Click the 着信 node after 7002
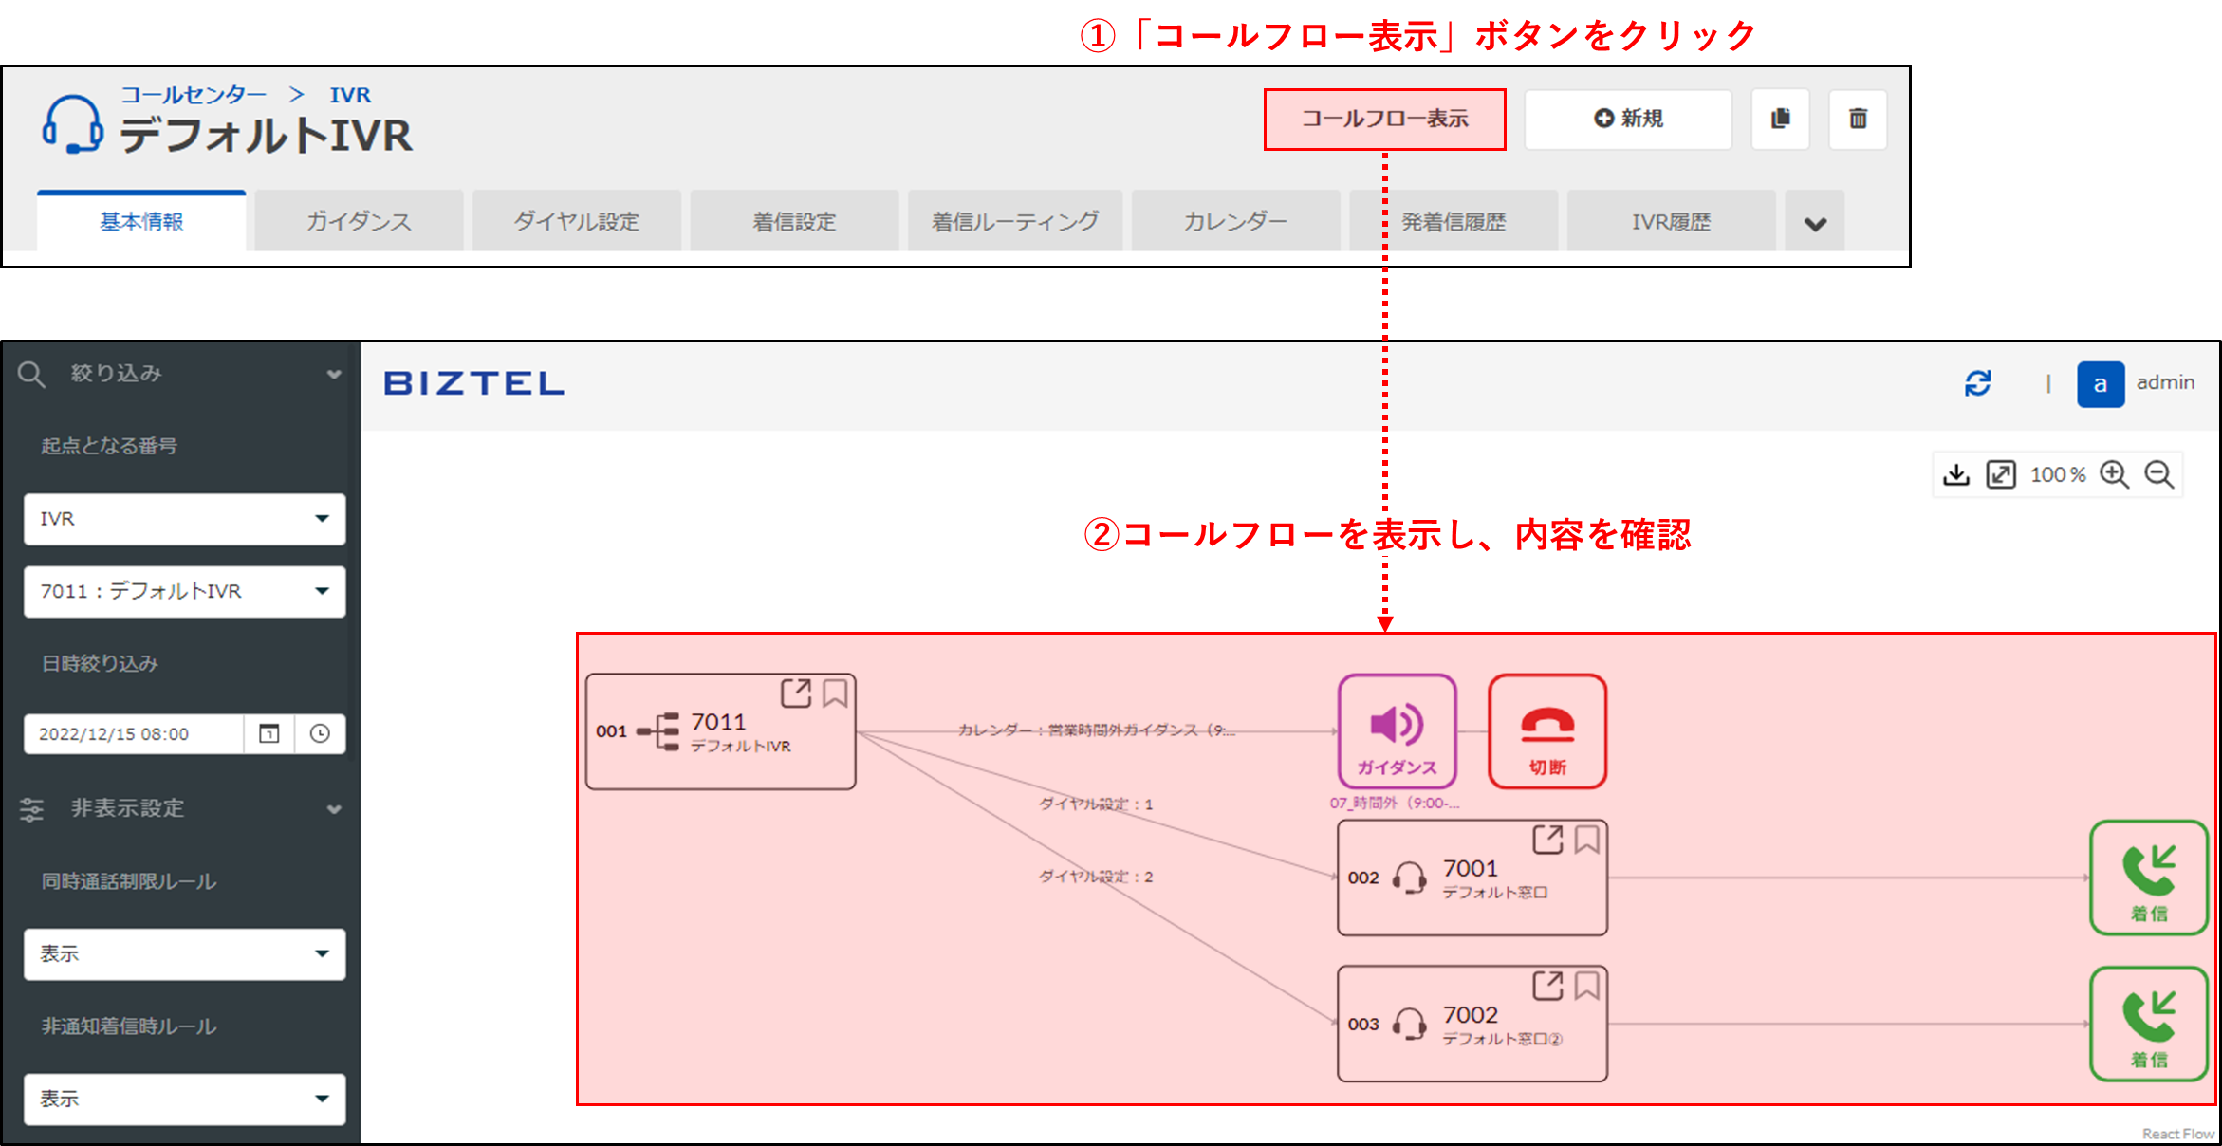Image resolution: width=2222 pixels, height=1146 pixels. coord(2149,1024)
